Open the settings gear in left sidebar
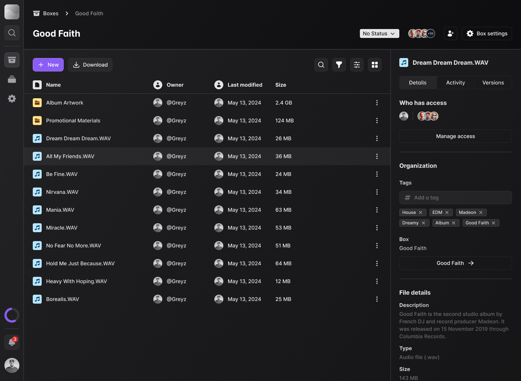 coord(12,99)
